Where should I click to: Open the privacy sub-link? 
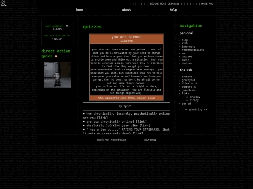point(195,97)
